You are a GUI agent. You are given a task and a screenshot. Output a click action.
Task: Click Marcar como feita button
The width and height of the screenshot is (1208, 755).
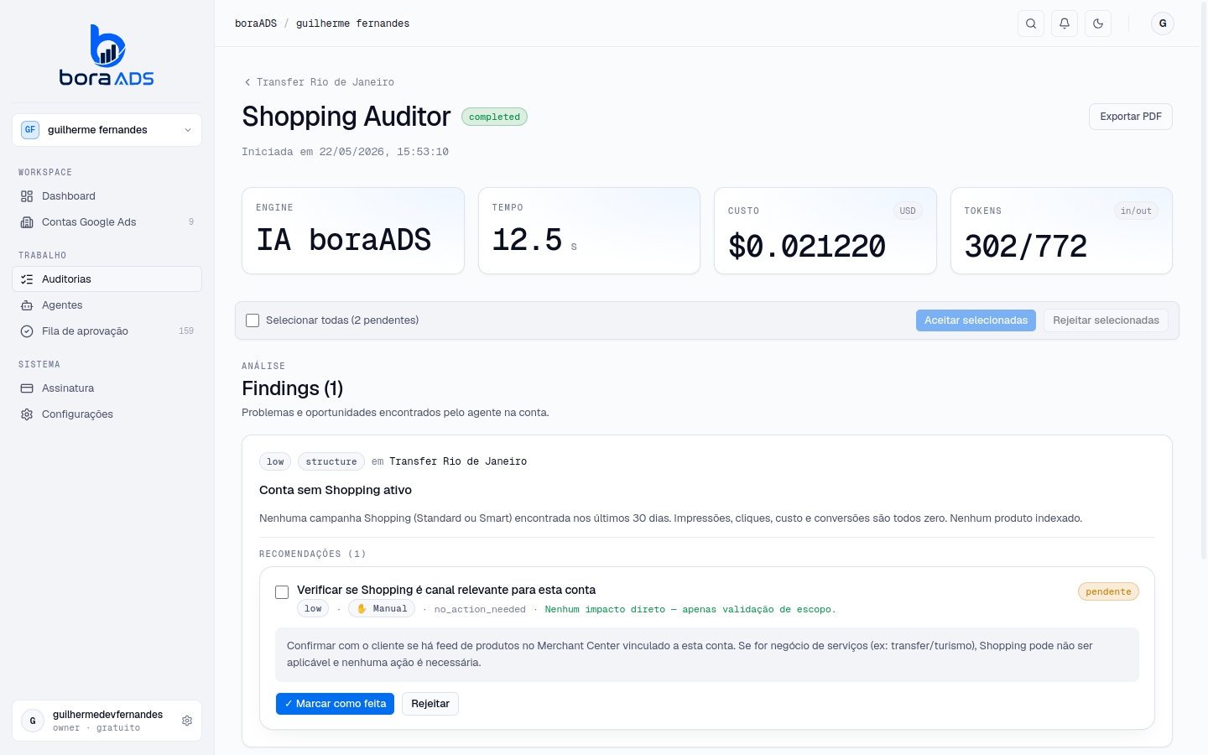(335, 704)
